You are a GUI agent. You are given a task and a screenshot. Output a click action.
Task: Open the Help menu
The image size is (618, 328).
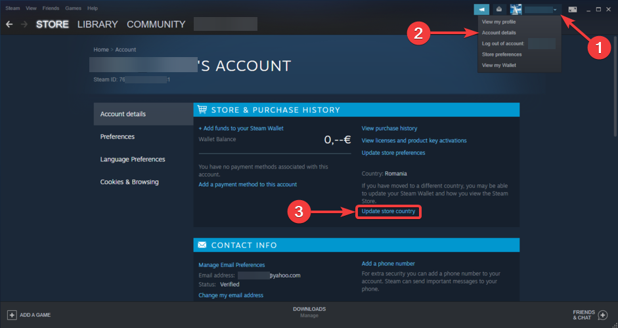click(93, 9)
